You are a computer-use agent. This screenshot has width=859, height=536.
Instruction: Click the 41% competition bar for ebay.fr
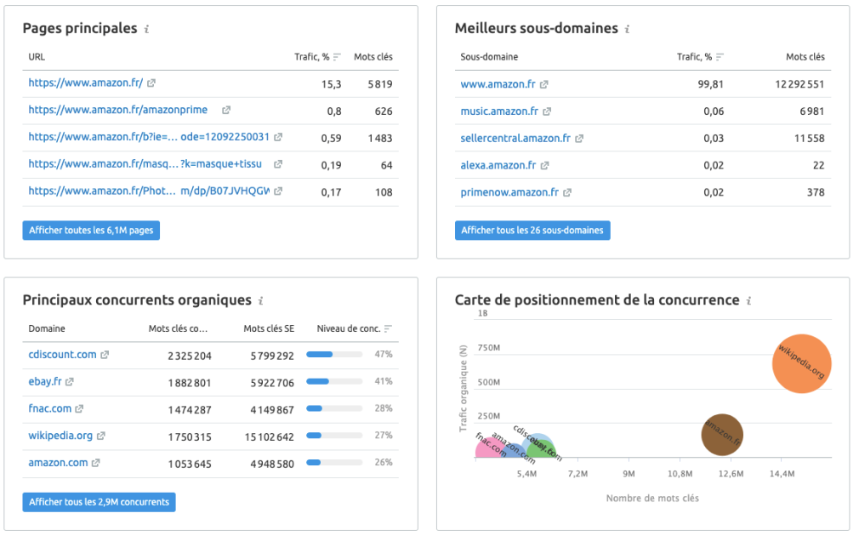334,381
